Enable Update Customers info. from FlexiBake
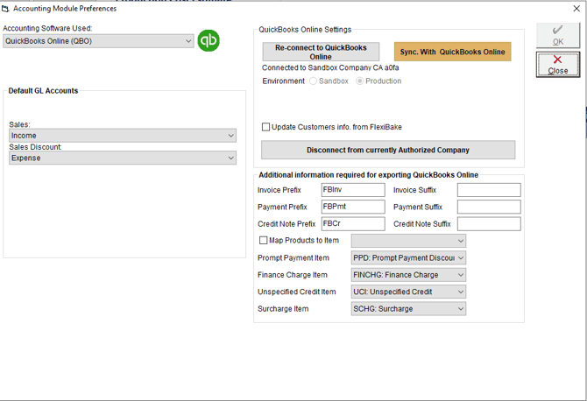 [265, 127]
